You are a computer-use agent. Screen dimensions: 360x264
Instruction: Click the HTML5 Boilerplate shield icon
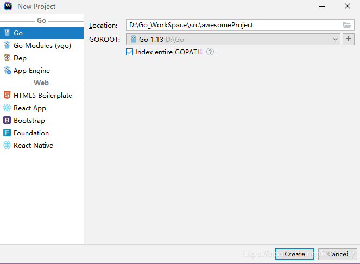[7, 95]
